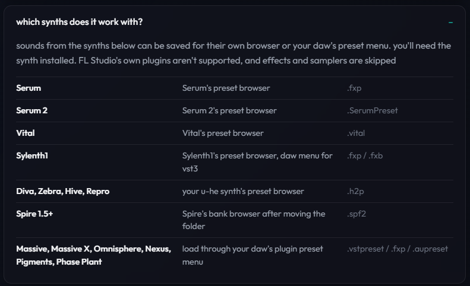Click the .spf2 file format text

pyautogui.click(x=357, y=214)
